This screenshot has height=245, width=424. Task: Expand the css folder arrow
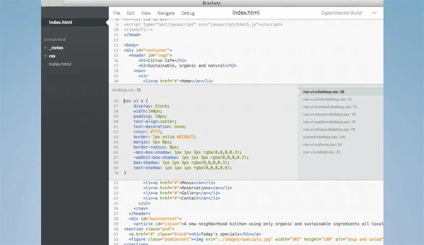coord(46,56)
